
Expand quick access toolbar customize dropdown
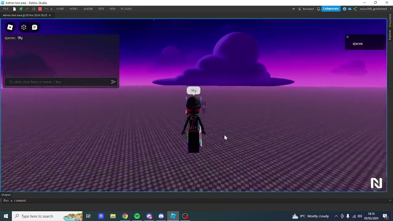(x=51, y=9)
